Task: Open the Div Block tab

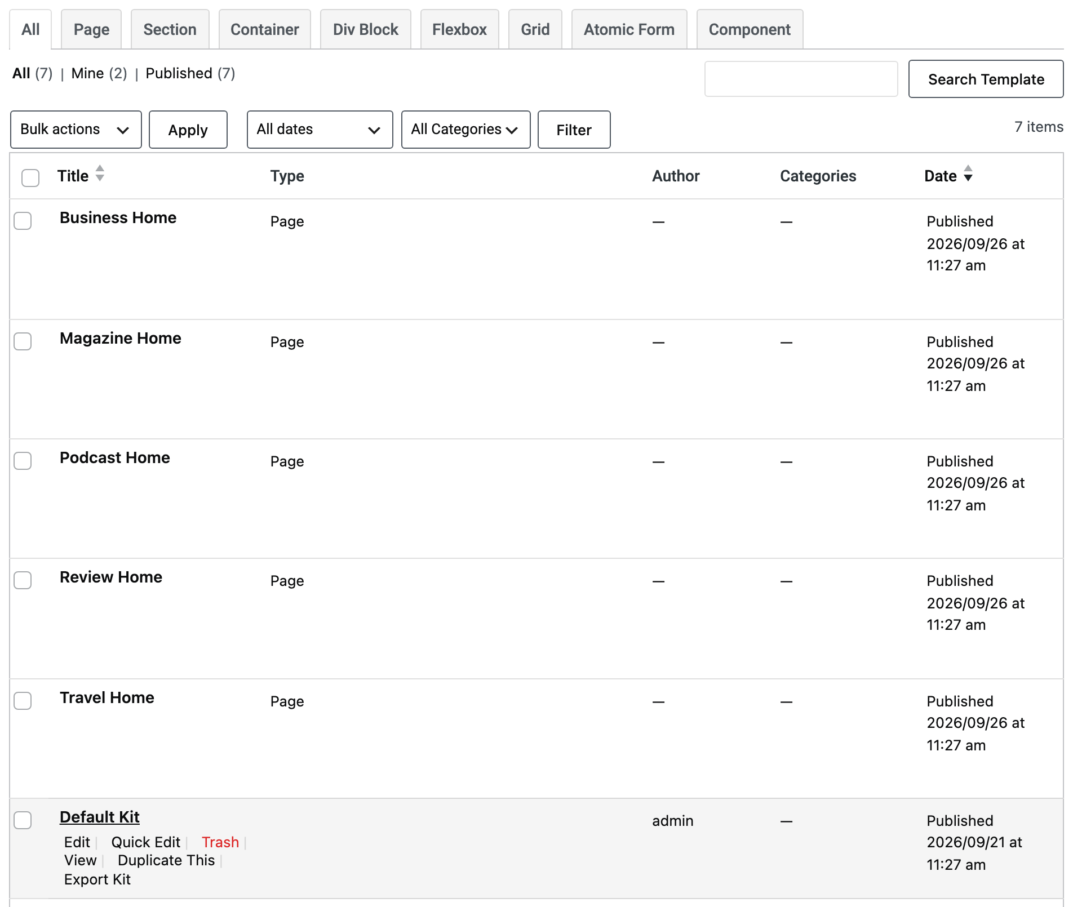Action: (x=366, y=29)
